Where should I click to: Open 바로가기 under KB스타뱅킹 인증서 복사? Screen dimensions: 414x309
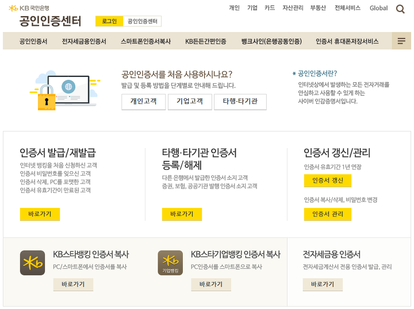(x=73, y=284)
